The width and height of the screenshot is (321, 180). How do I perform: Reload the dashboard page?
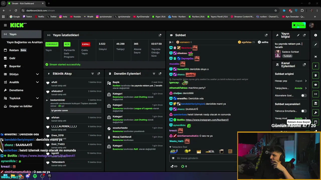pyautogui.click(x=16, y=10)
